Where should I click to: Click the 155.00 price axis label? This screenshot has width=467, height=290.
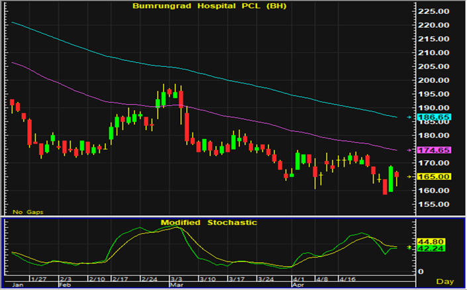[433, 204]
